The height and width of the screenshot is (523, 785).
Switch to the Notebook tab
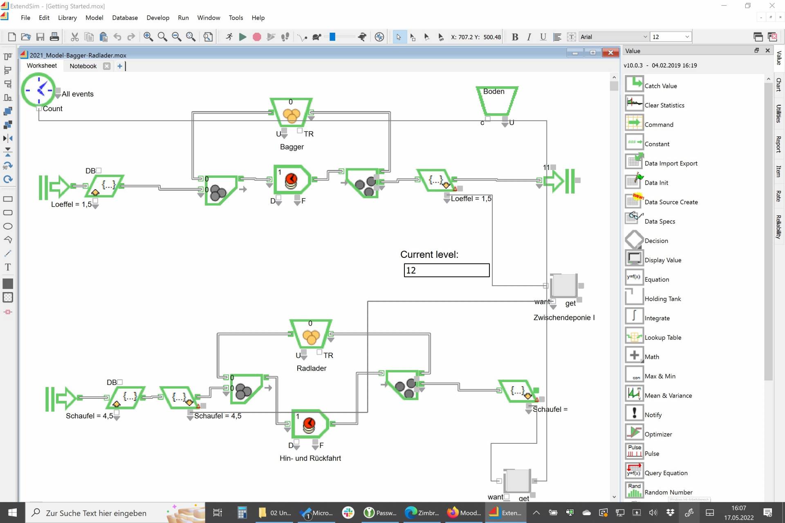click(83, 66)
